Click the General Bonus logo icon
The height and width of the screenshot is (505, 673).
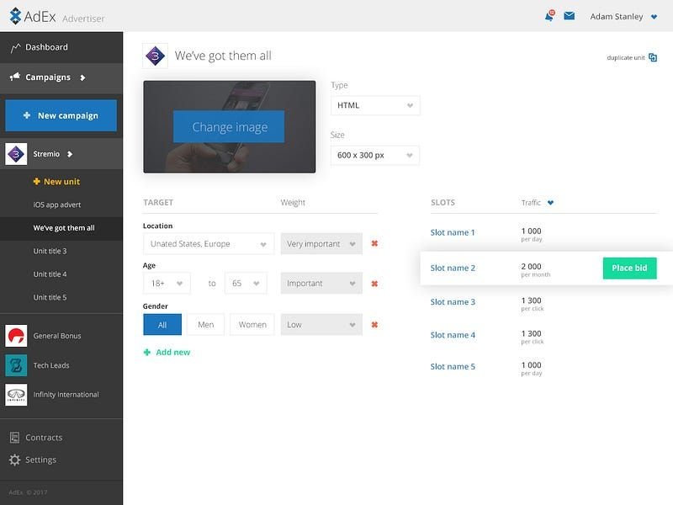(x=16, y=336)
